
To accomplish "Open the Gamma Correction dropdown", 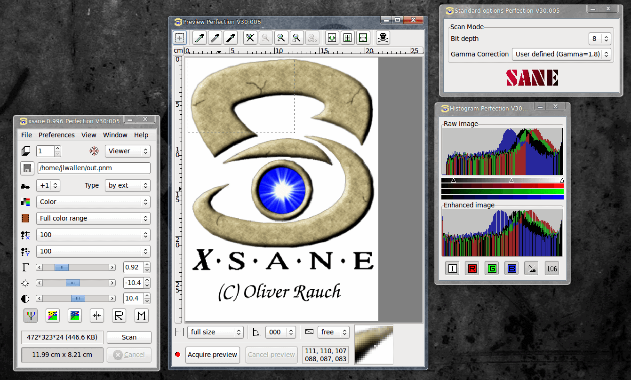I will 561,54.
